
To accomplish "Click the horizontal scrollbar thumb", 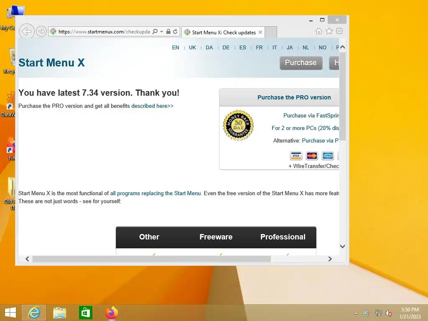I will pos(151,259).
